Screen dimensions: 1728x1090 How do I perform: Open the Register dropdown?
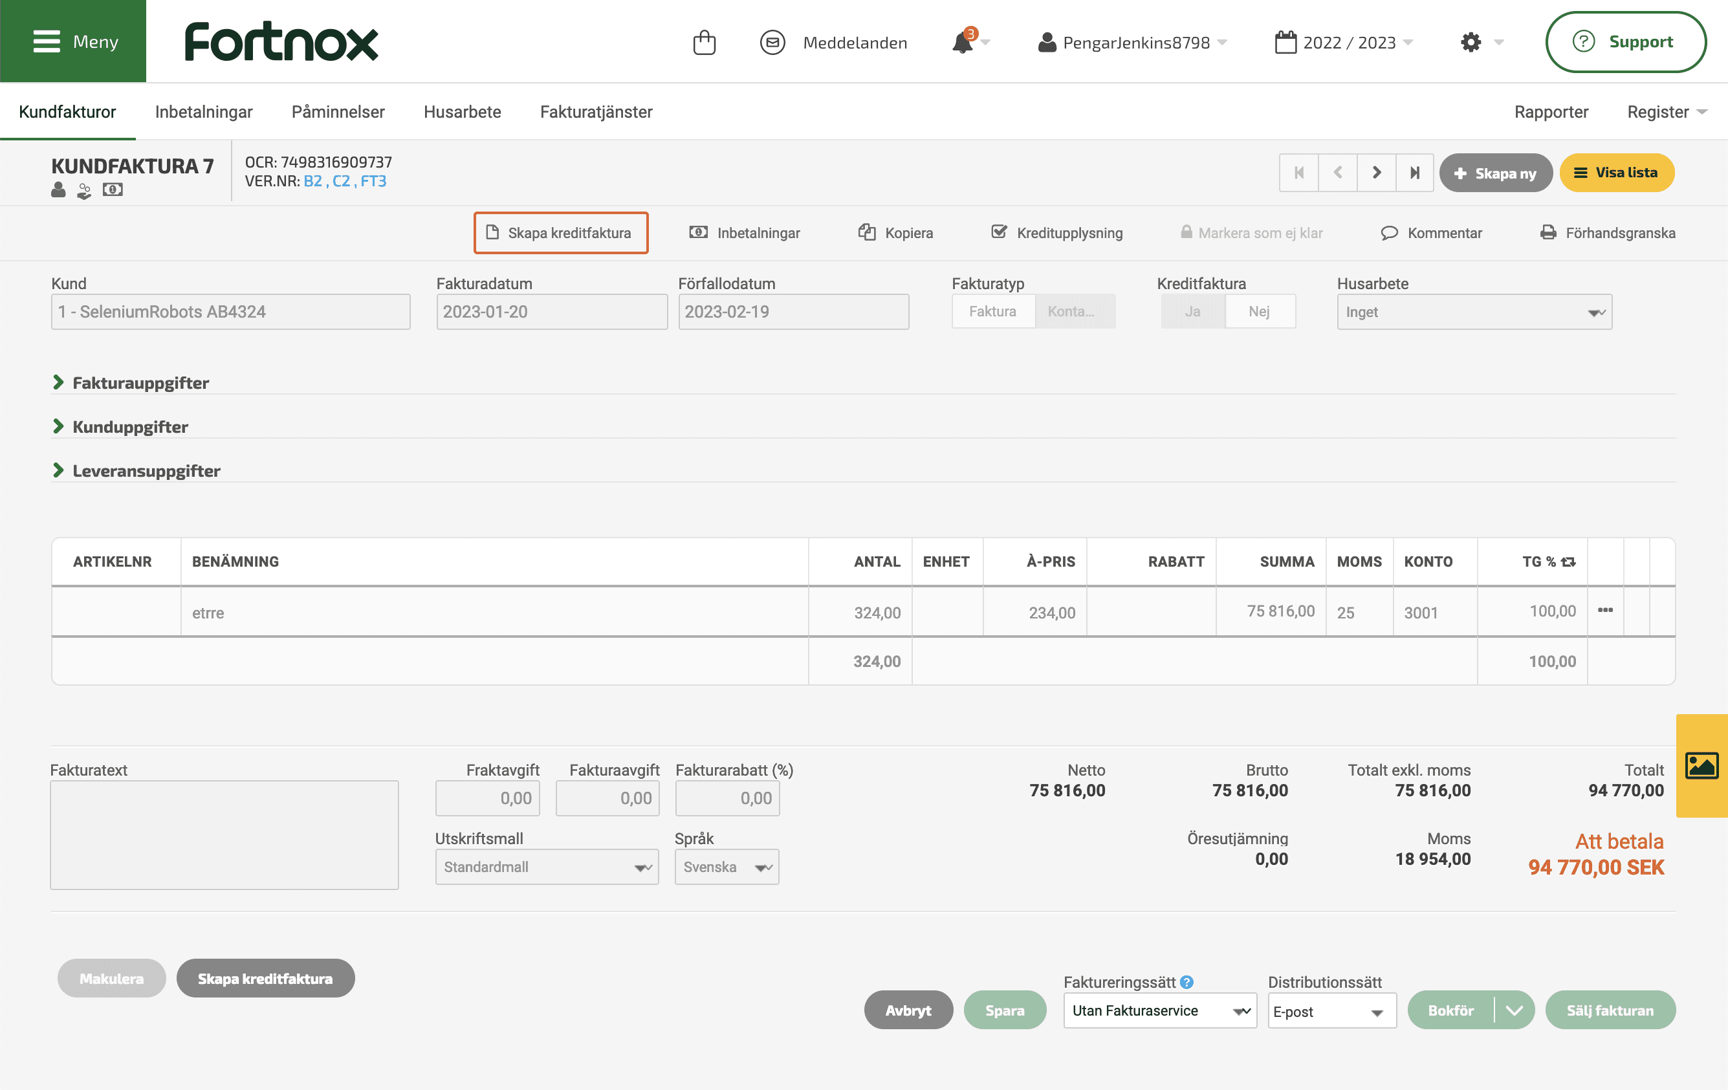pos(1667,112)
